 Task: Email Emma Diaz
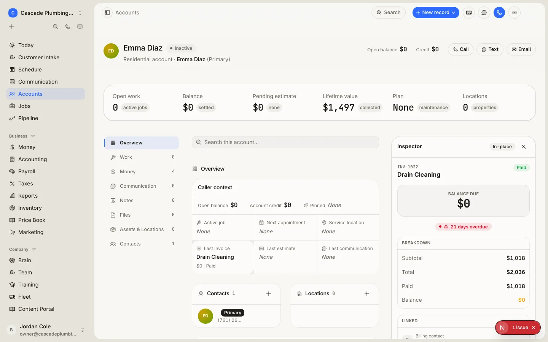pyautogui.click(x=521, y=49)
